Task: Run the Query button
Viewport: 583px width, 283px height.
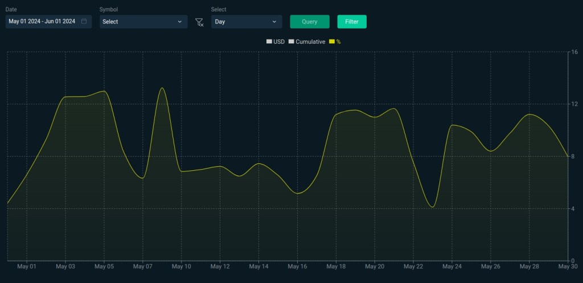Action: click(x=310, y=22)
